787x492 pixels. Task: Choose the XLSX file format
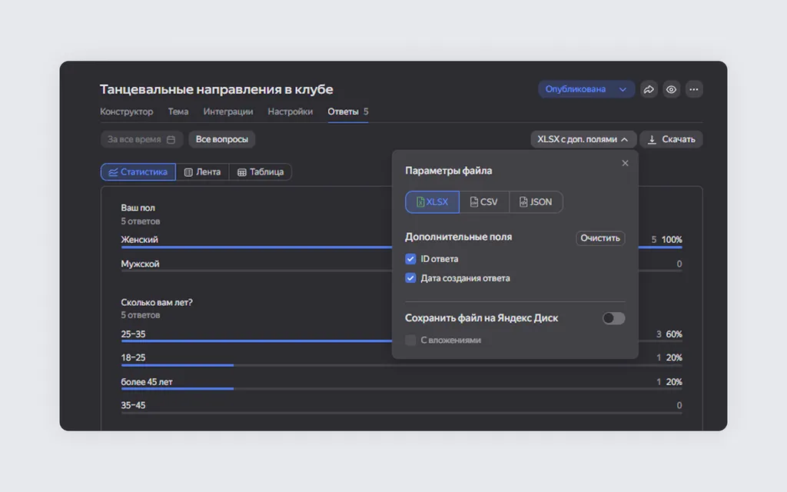[432, 202]
